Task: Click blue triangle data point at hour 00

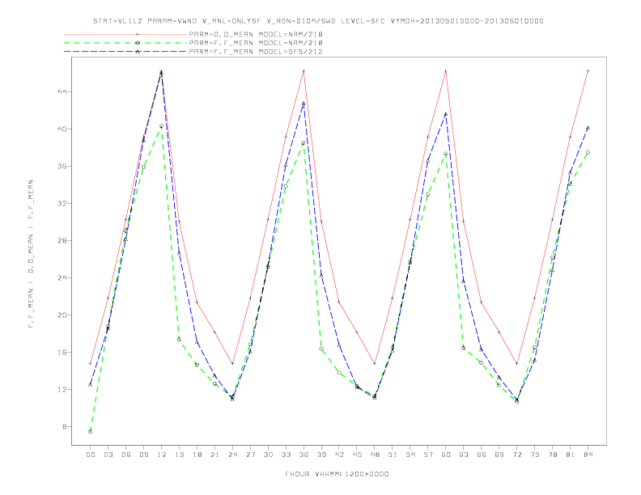Action: tap(91, 385)
